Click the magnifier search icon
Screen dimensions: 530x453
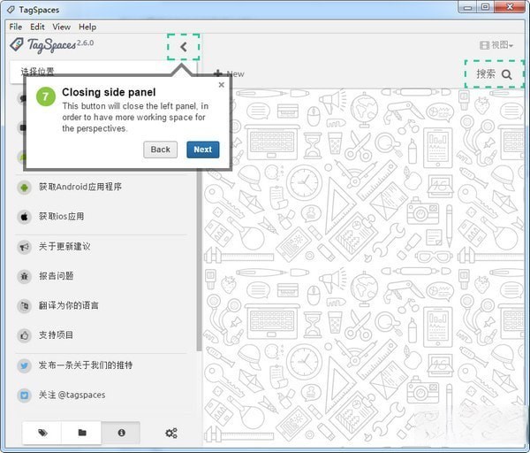coord(506,74)
